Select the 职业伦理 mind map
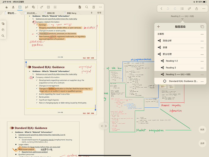Screen dimensions: 209x157 coord(180,54)
